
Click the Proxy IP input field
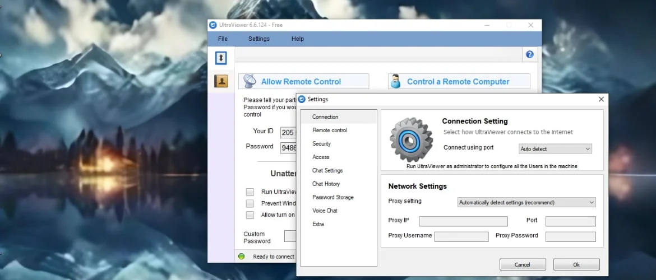(x=464, y=221)
